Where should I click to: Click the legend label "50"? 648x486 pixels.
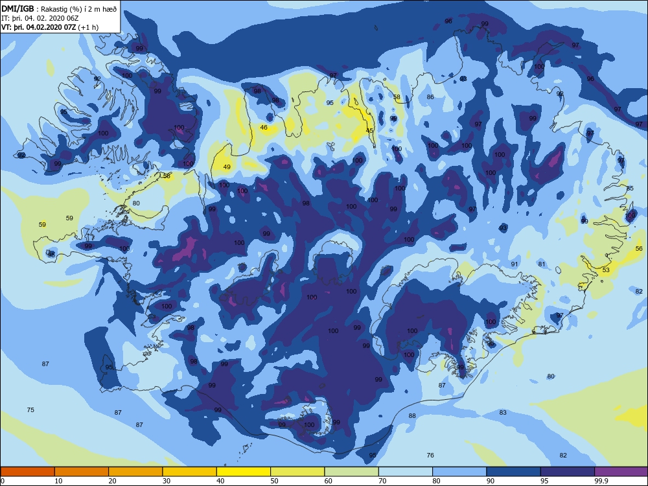click(274, 481)
